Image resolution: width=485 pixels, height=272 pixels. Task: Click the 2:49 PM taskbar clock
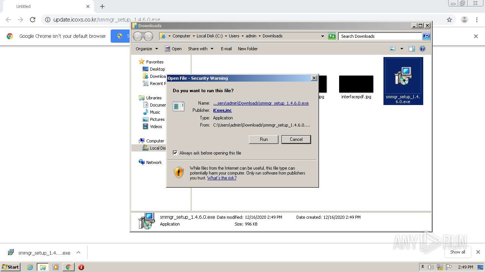point(465,267)
